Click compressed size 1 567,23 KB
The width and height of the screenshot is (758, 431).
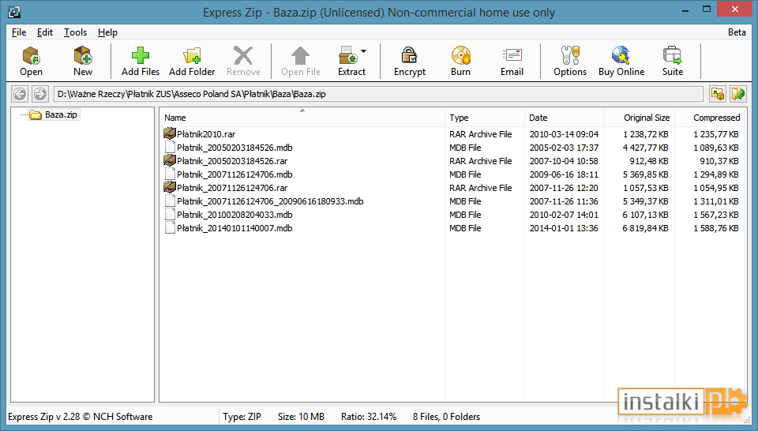point(716,215)
